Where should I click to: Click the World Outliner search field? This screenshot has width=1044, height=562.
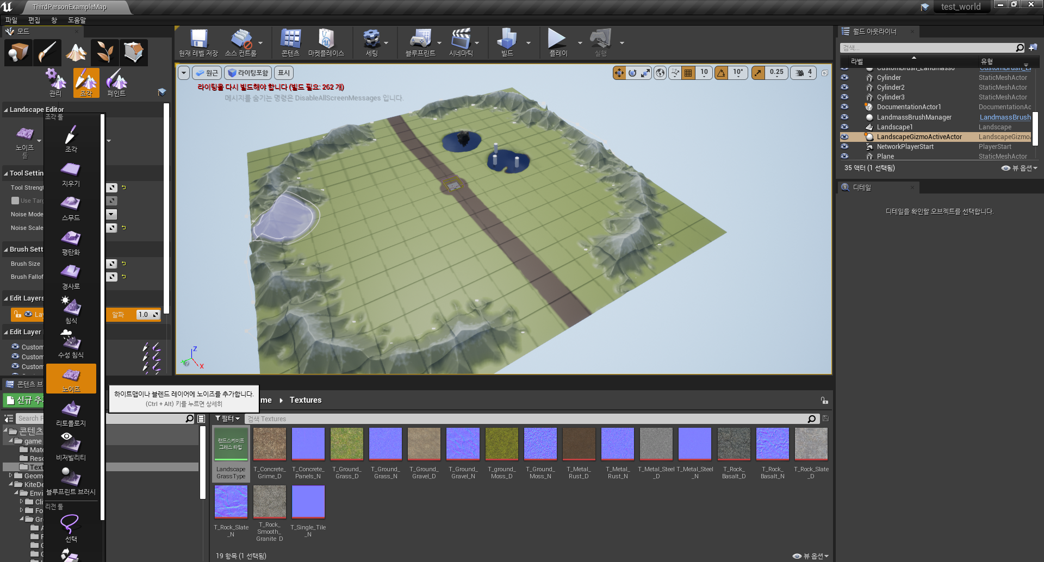tap(932, 48)
